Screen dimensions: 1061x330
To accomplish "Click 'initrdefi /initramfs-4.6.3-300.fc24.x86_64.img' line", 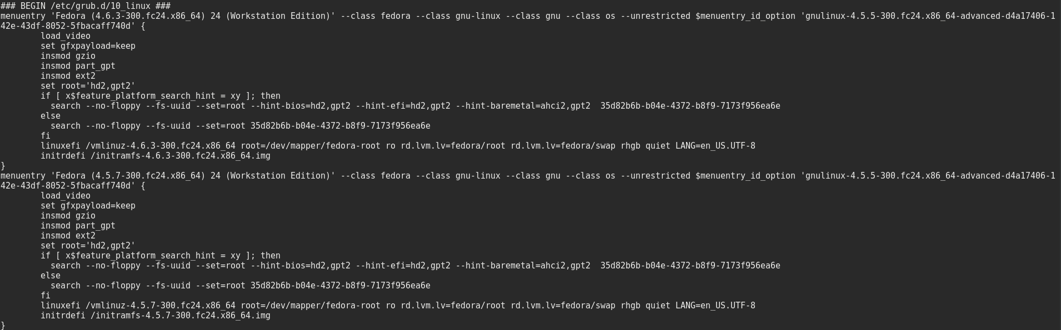I will (x=156, y=156).
